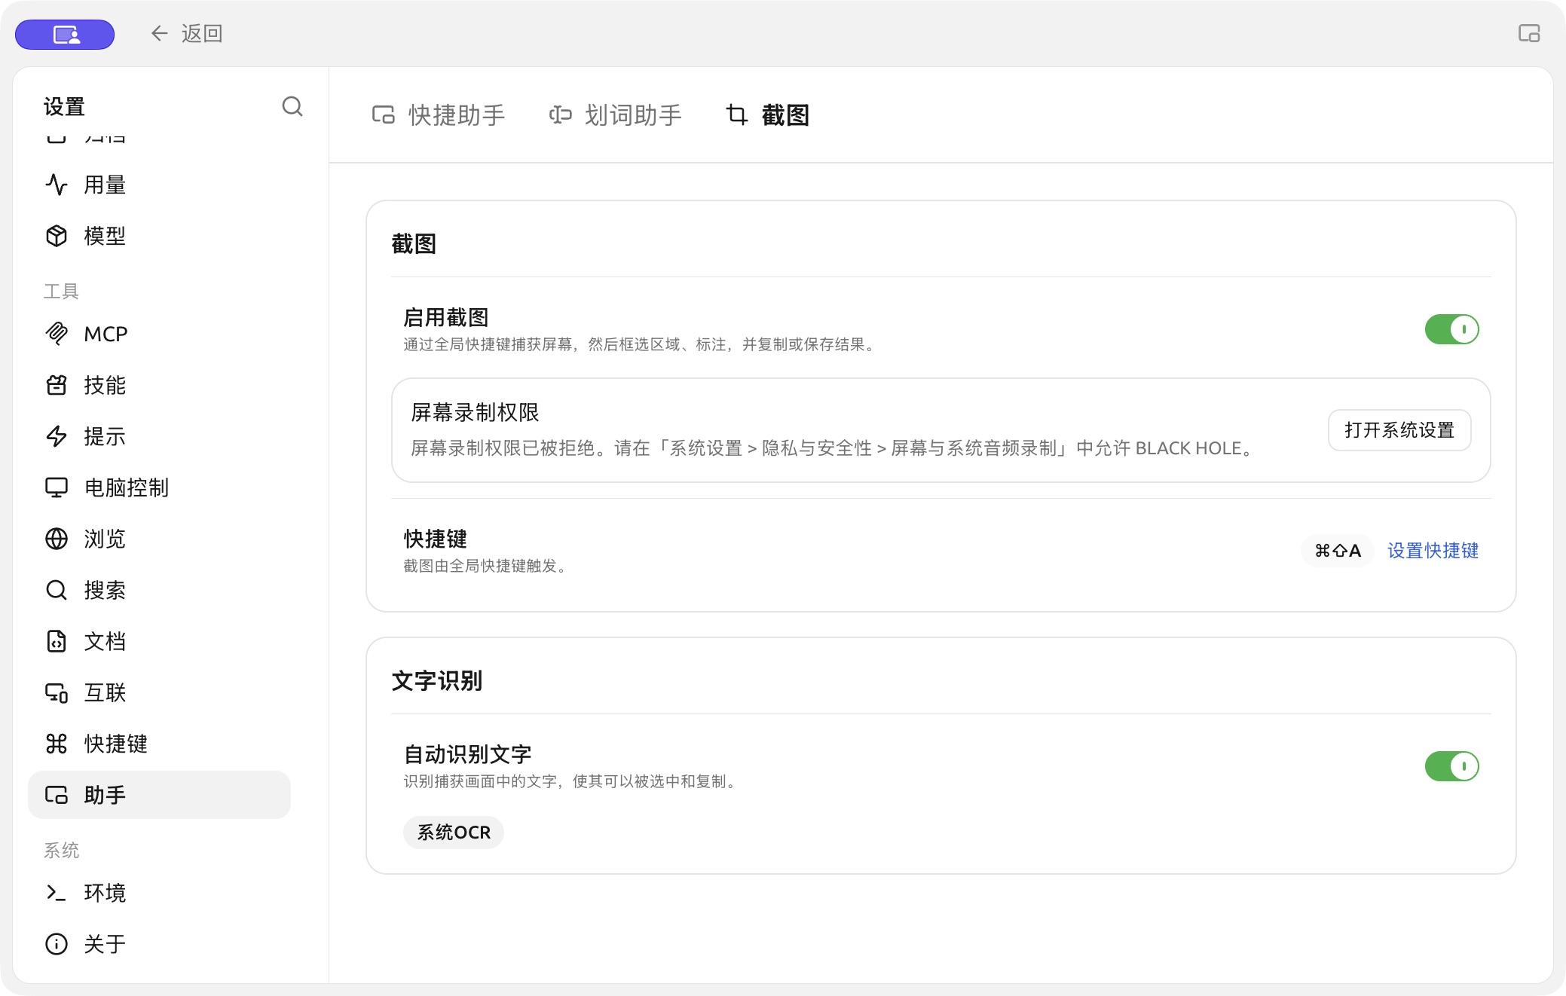Click the 快捷助手 tab icon
The image size is (1566, 996).
(384, 115)
